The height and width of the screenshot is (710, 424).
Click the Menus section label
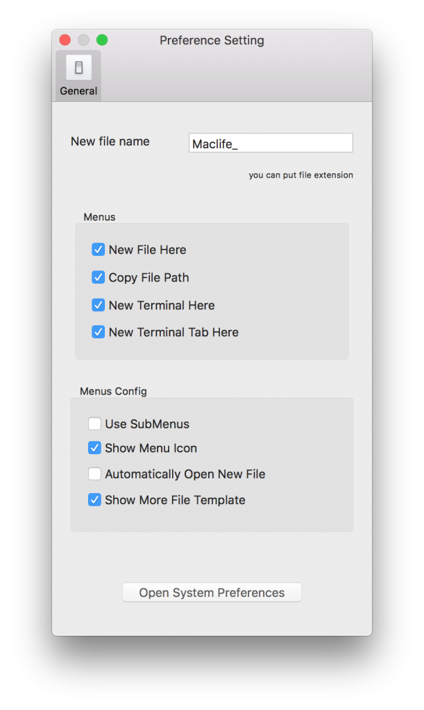(99, 216)
